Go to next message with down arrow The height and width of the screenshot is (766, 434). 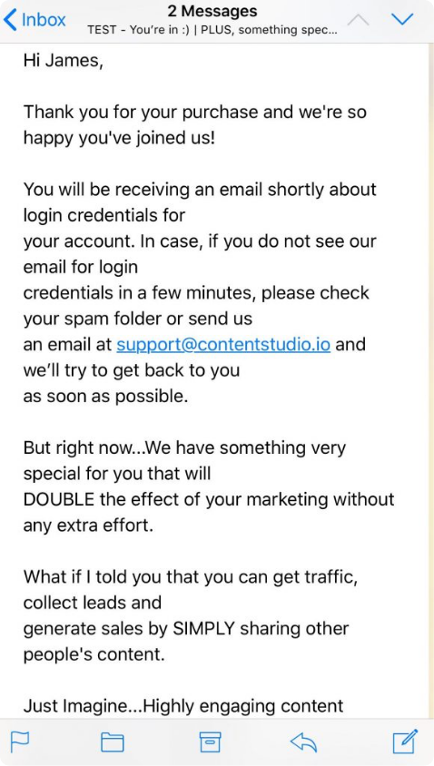pyautogui.click(x=403, y=20)
